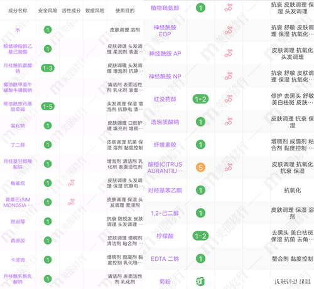Viewport: 314px width, 289px height.
Task: Click the 成分名称 column header
Action: [x=18, y=11]
